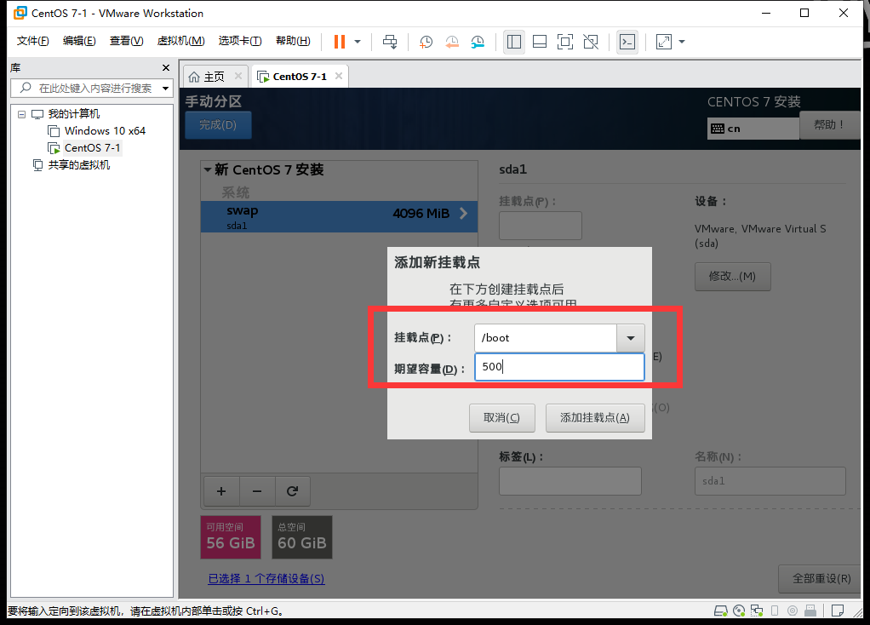This screenshot has height=625, width=870.
Task: Click the 完成(D) button
Action: coord(218,125)
